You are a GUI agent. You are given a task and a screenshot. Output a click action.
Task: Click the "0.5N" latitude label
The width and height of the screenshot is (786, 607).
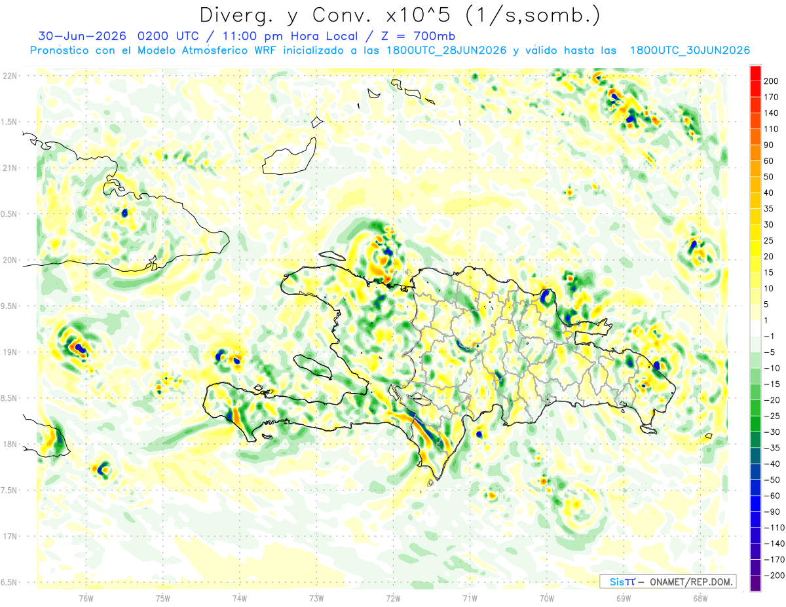10,214
